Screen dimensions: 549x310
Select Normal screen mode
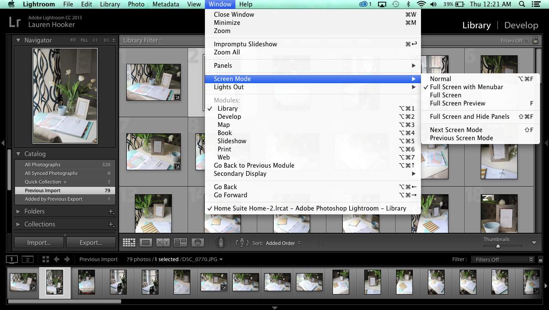pyautogui.click(x=440, y=78)
